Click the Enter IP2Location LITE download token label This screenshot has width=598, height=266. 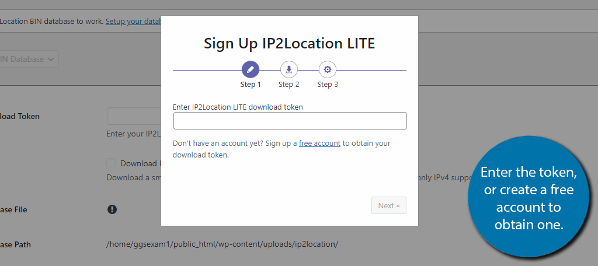tap(238, 107)
